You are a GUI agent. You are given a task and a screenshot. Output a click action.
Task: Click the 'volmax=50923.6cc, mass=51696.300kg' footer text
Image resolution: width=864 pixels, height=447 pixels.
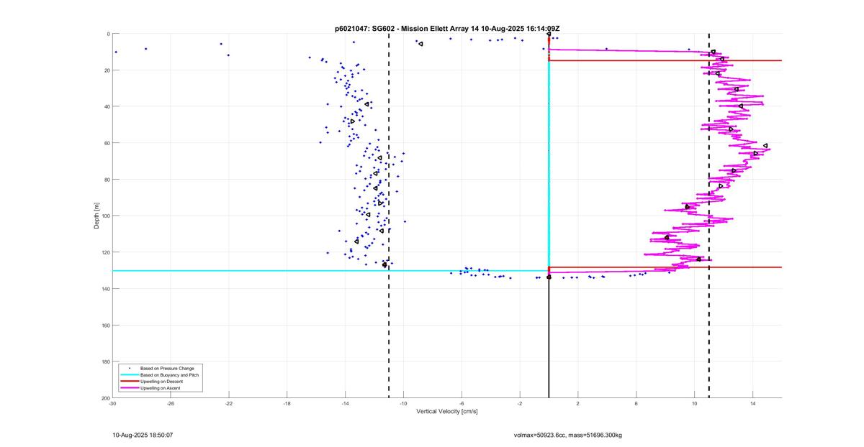coord(567,436)
